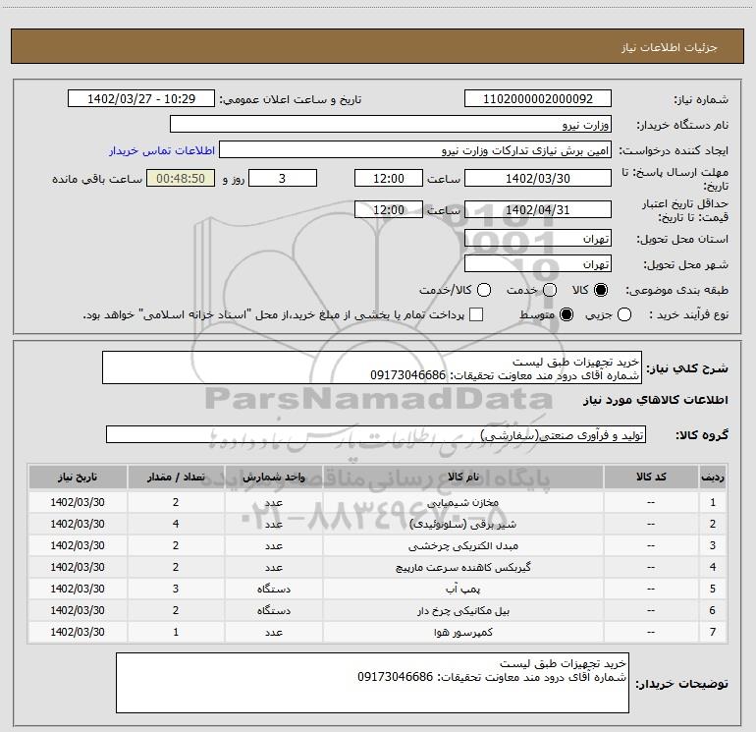Click the استان محل تحویل field تهران
The width and height of the screenshot is (756, 732).
point(538,239)
